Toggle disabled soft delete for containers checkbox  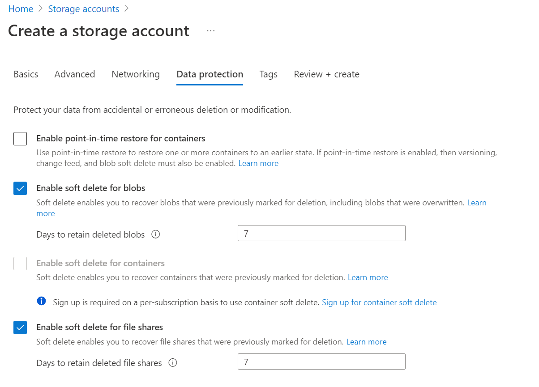20,264
